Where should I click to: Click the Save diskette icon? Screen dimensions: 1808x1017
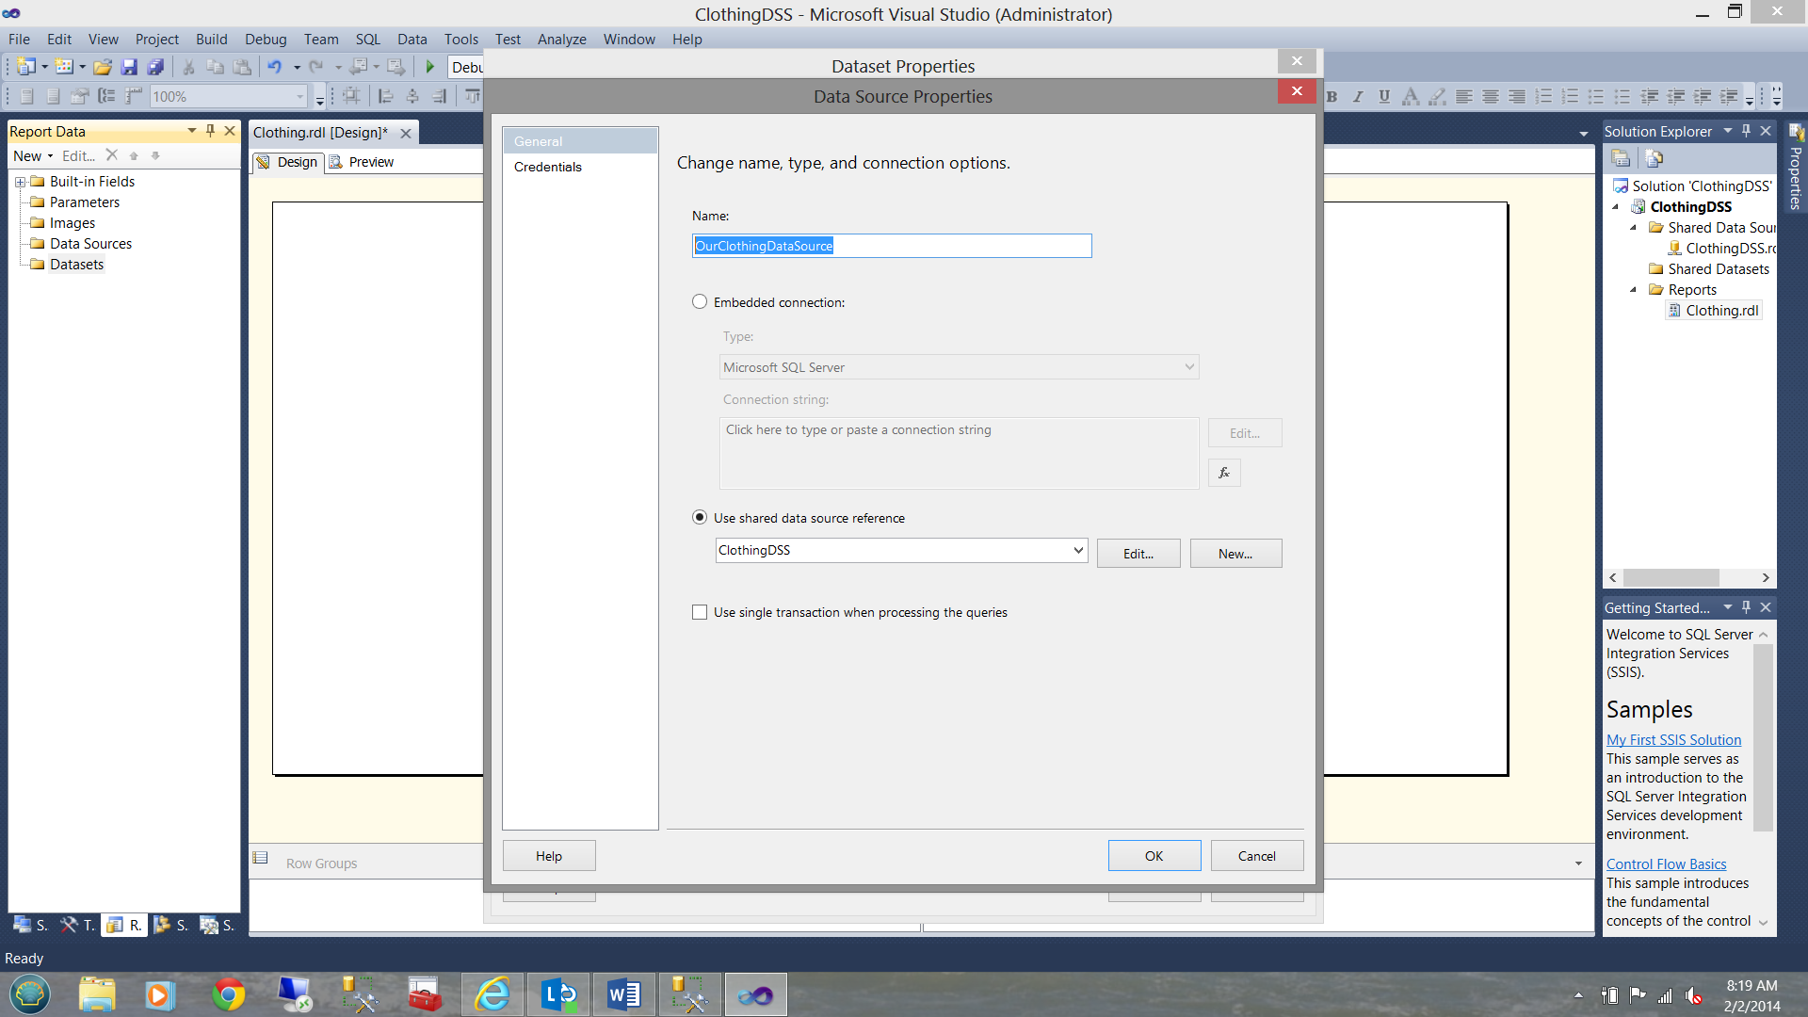click(x=129, y=67)
